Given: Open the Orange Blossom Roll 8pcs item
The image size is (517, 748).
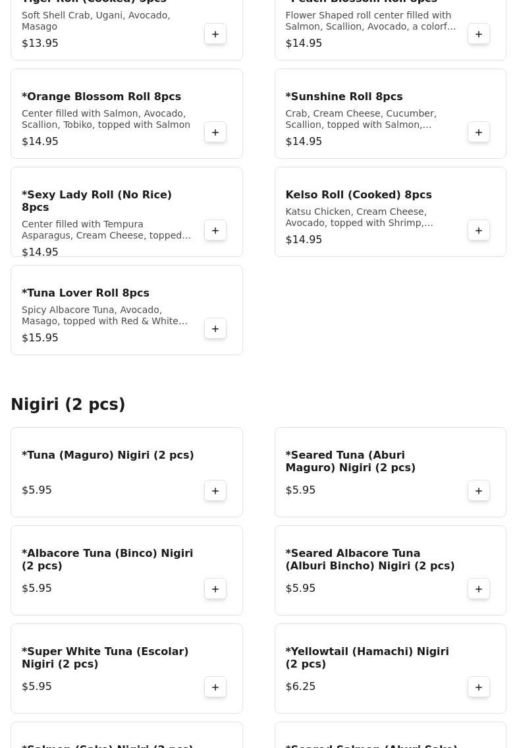Looking at the screenshot, I should (x=101, y=97).
